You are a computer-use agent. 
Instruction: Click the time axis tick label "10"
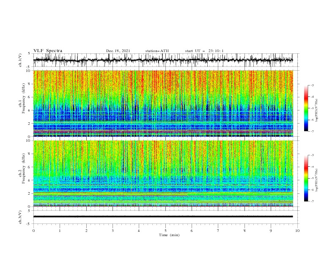297,231
